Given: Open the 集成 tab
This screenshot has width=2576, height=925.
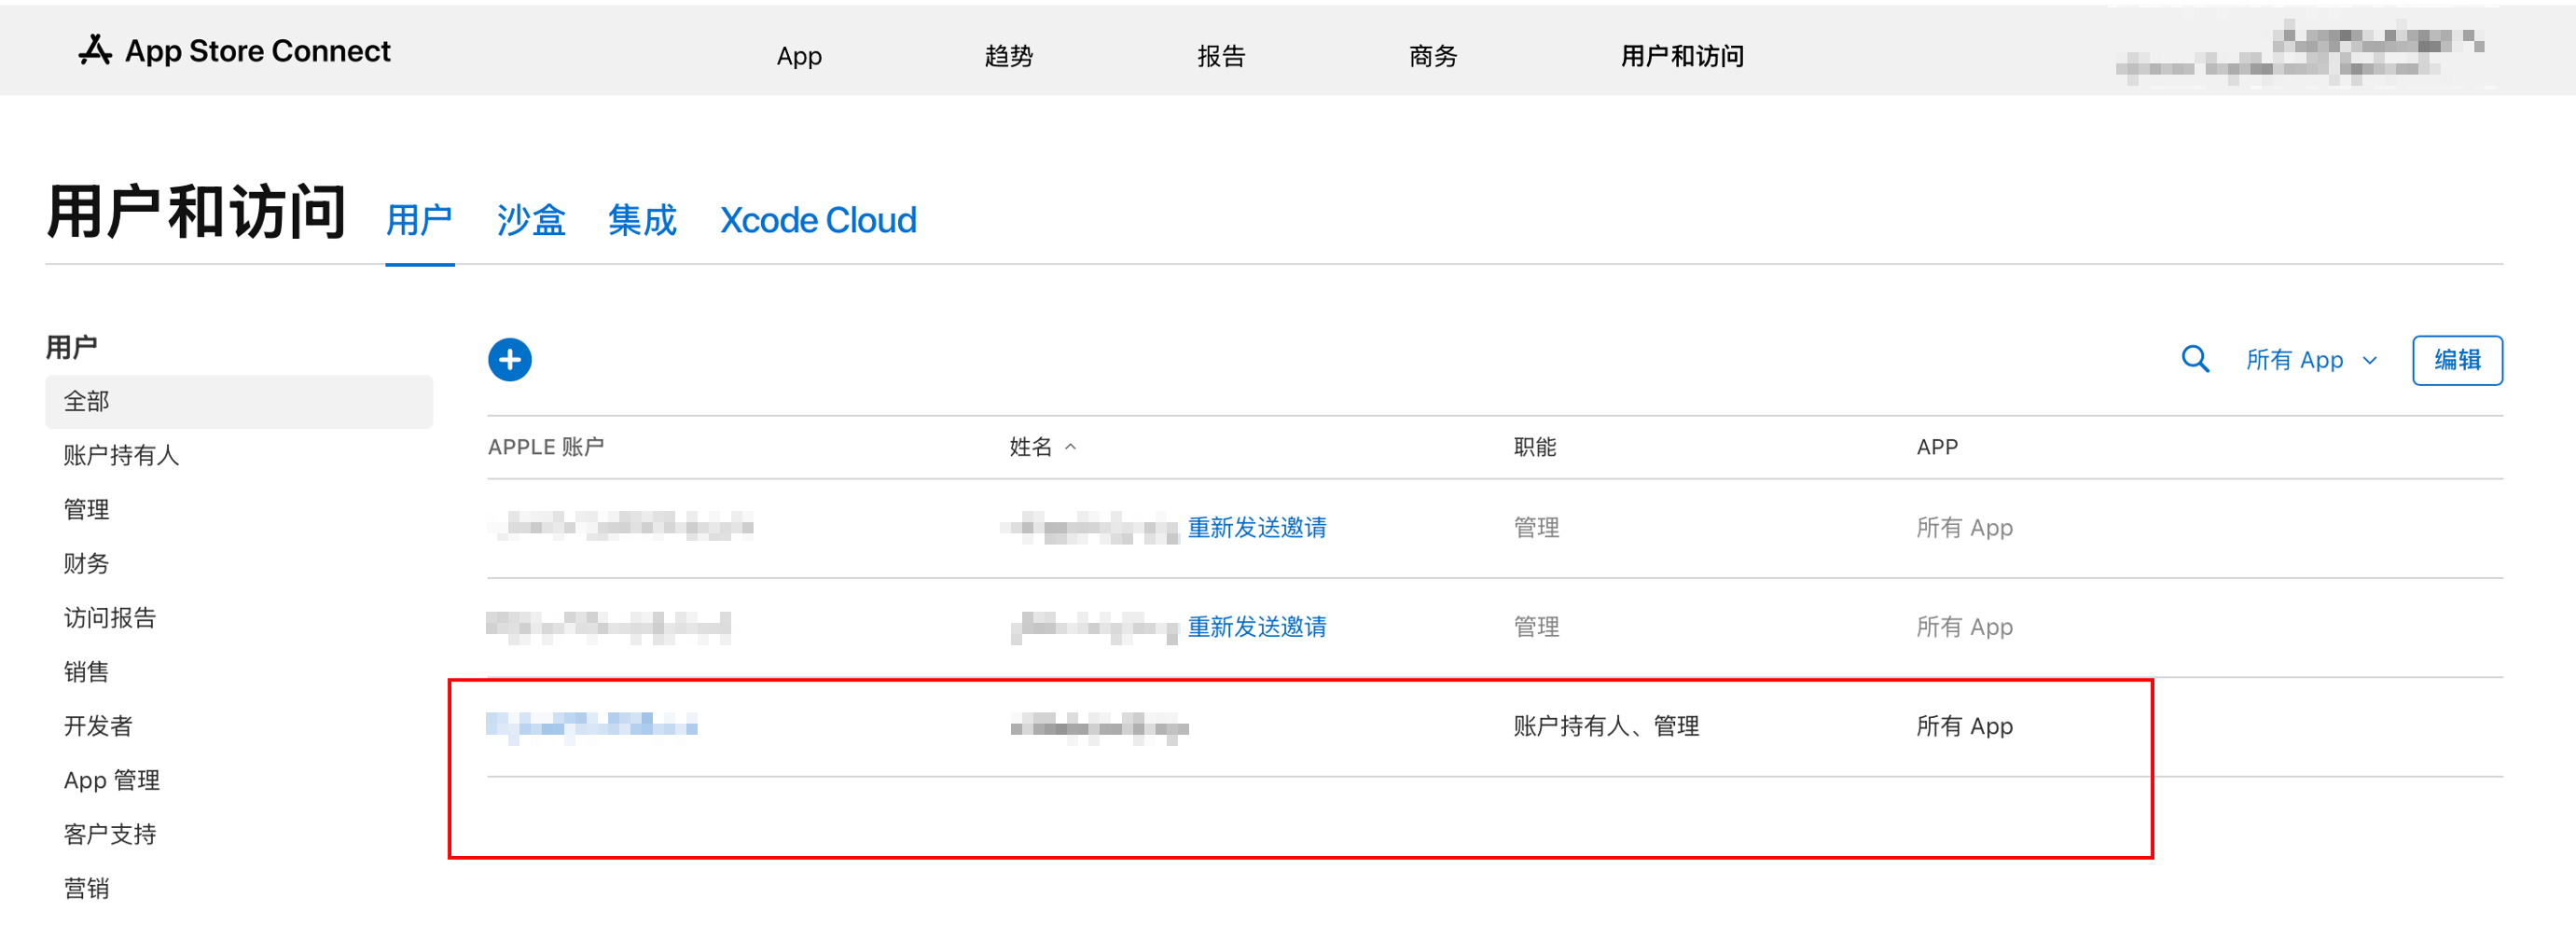Looking at the screenshot, I should pos(642,220).
